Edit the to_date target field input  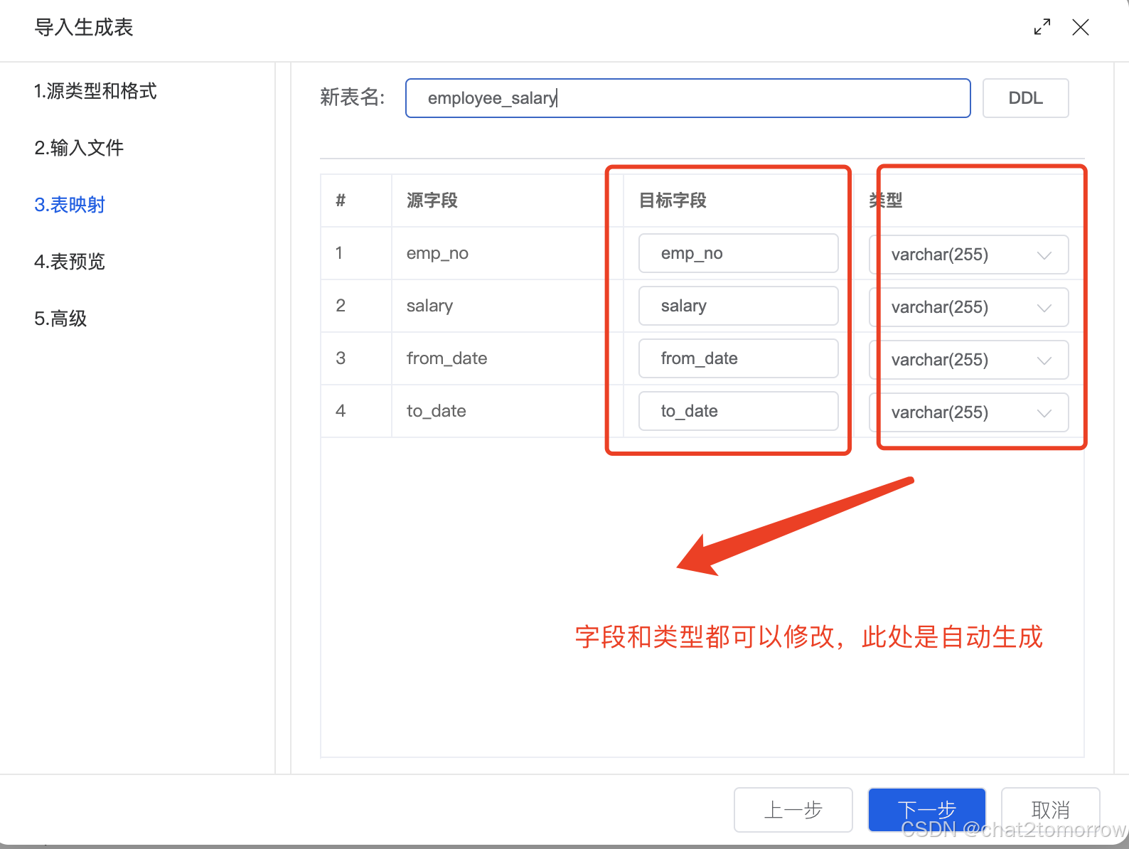(x=738, y=411)
